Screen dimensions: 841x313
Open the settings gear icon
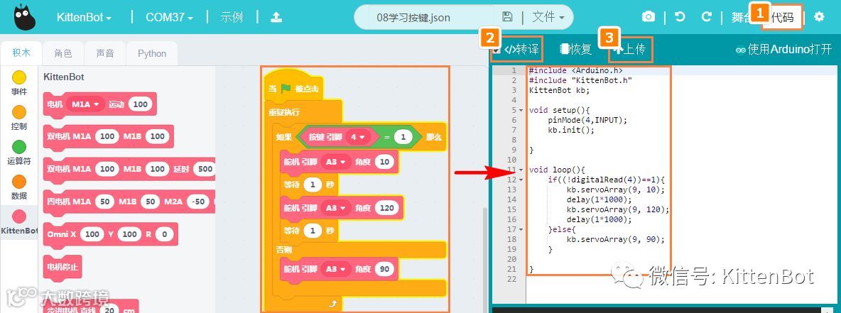coord(819,17)
